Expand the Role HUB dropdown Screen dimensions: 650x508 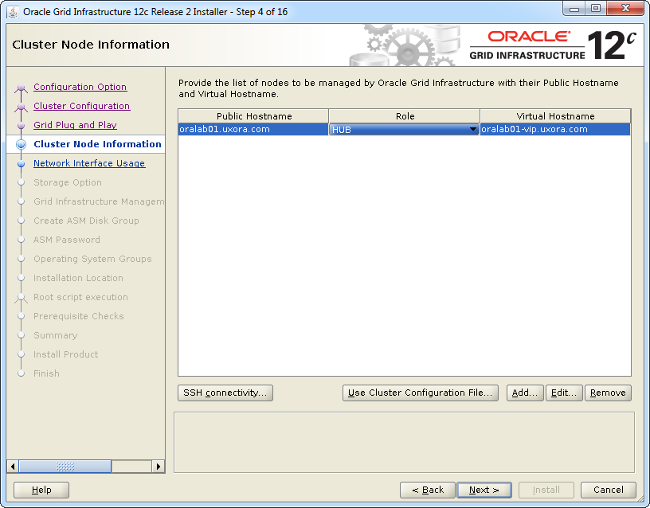472,130
